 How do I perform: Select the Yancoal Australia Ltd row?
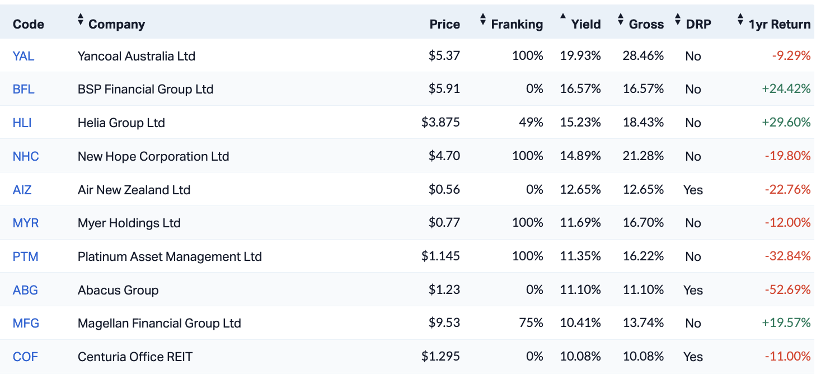pyautogui.click(x=137, y=56)
